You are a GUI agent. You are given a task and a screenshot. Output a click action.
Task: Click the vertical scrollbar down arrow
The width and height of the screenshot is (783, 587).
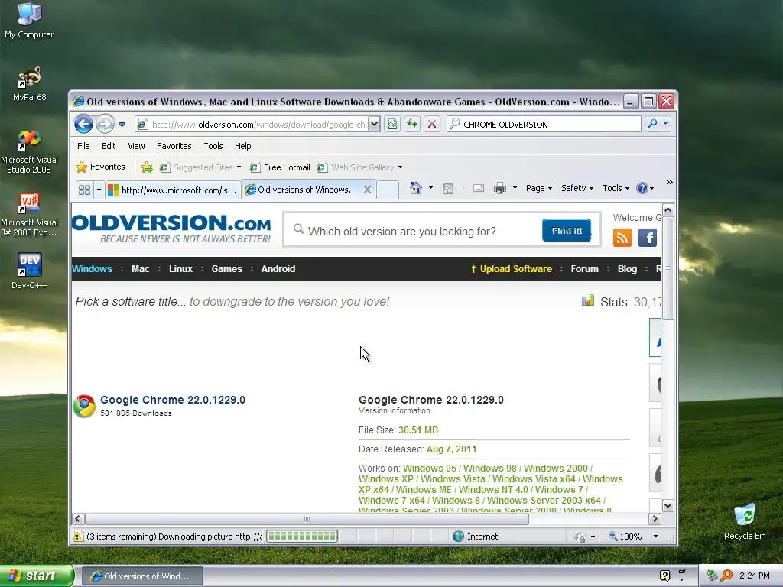pyautogui.click(x=668, y=506)
